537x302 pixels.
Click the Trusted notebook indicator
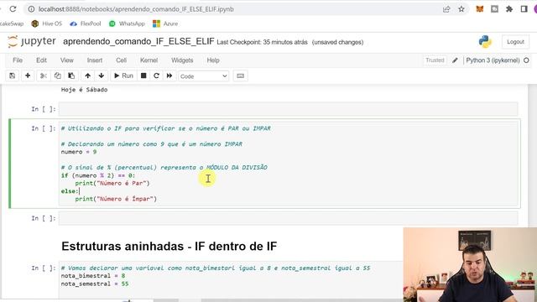[435, 60]
